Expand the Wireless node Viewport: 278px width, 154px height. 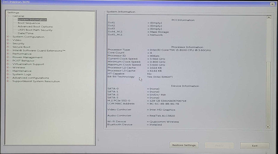[x=8, y=67]
